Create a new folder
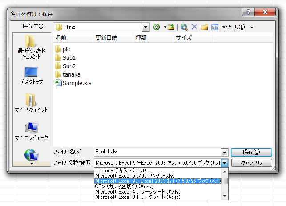 click(205, 27)
